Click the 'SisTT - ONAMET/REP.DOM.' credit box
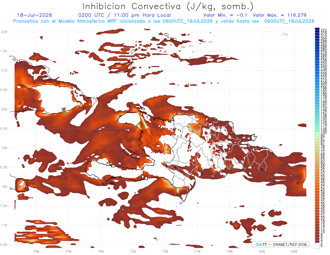The width and height of the screenshot is (330, 255). 280,244
